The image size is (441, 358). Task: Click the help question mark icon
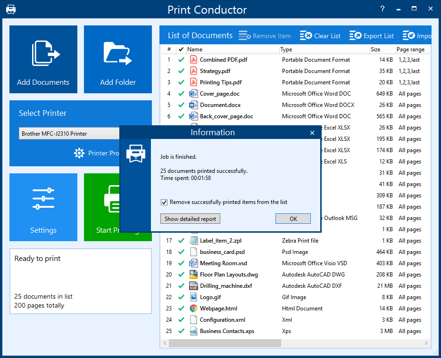coord(383,9)
